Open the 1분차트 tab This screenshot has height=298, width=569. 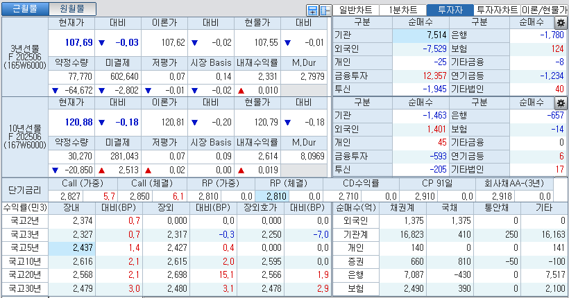402,10
